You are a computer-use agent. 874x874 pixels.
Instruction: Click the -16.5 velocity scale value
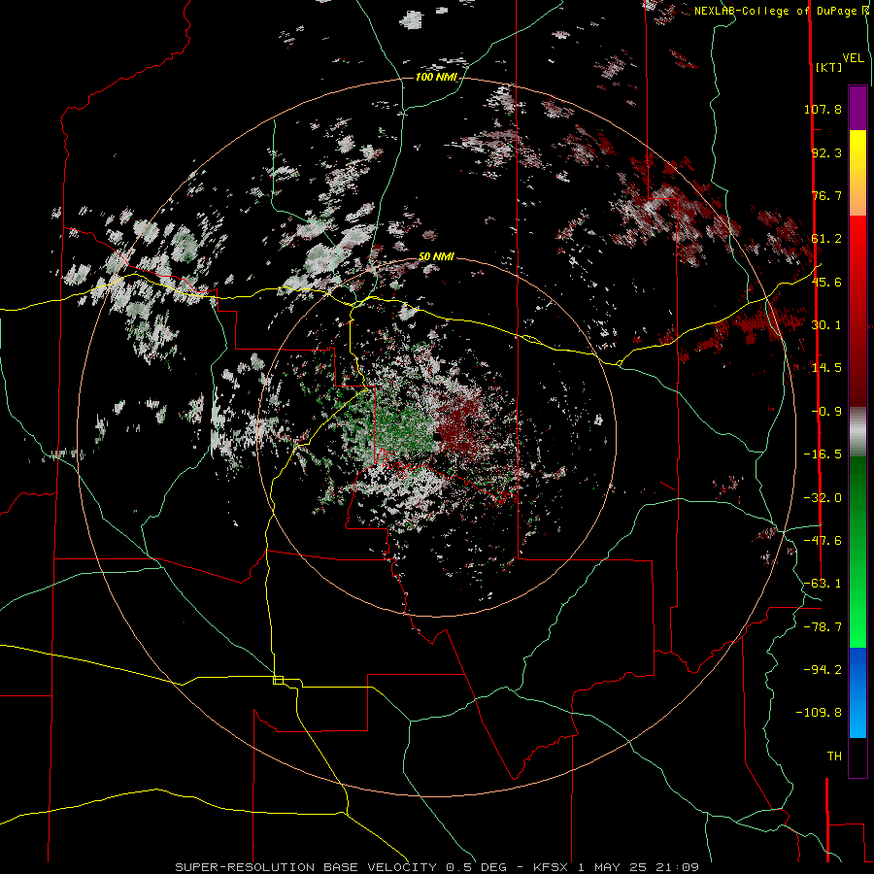(x=823, y=454)
